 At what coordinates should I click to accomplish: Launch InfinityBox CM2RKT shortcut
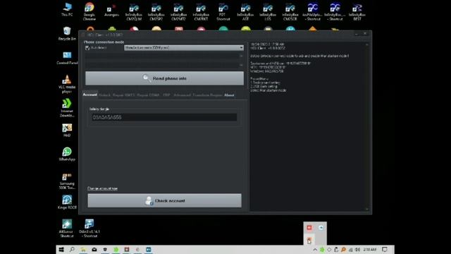[201, 12]
